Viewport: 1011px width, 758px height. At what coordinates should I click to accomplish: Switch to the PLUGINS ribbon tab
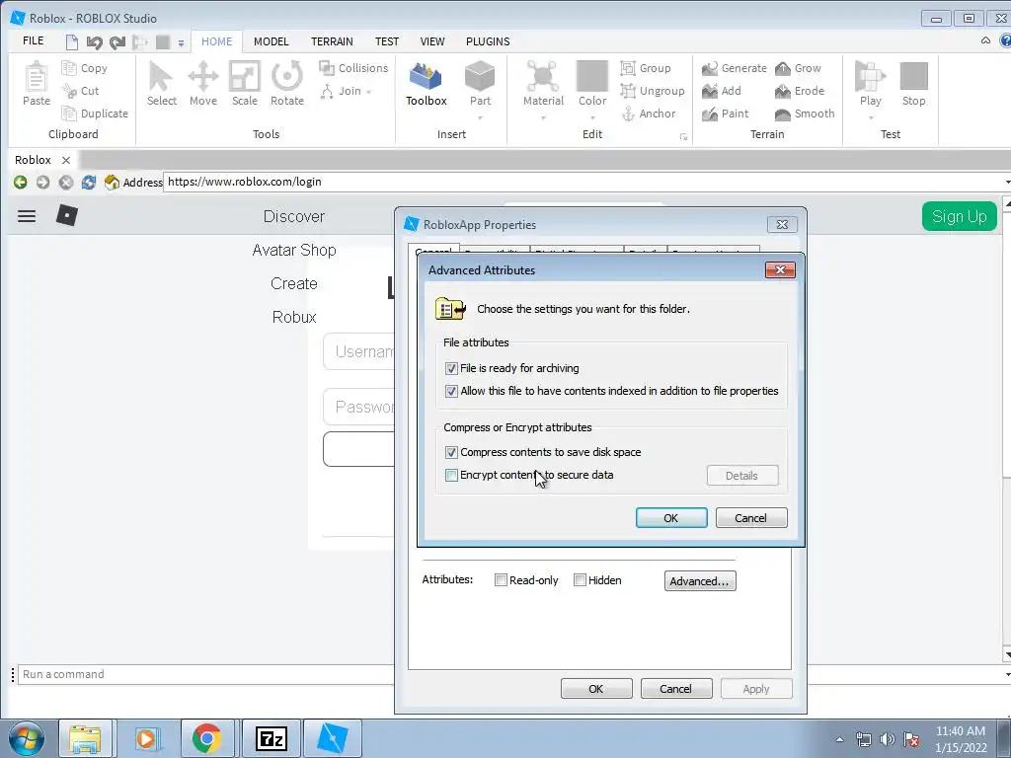(488, 41)
